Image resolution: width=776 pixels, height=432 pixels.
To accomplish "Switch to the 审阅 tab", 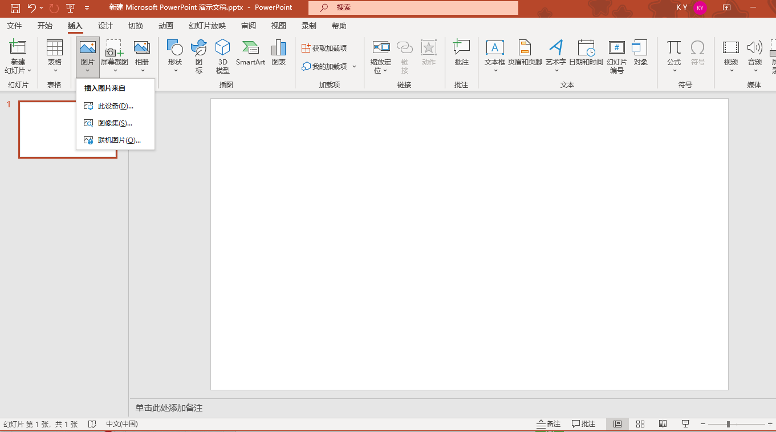I will [x=249, y=26].
